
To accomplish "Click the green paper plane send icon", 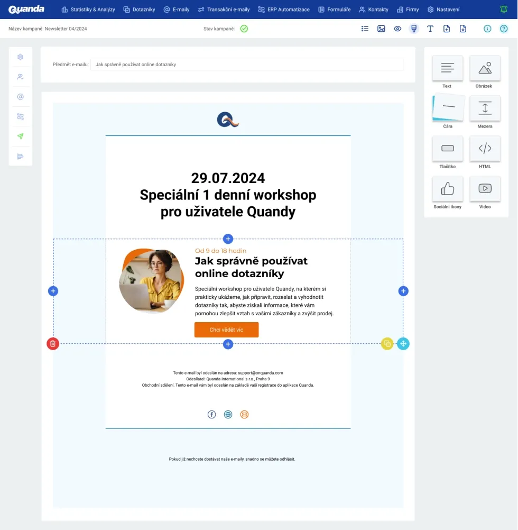I will 21,136.
